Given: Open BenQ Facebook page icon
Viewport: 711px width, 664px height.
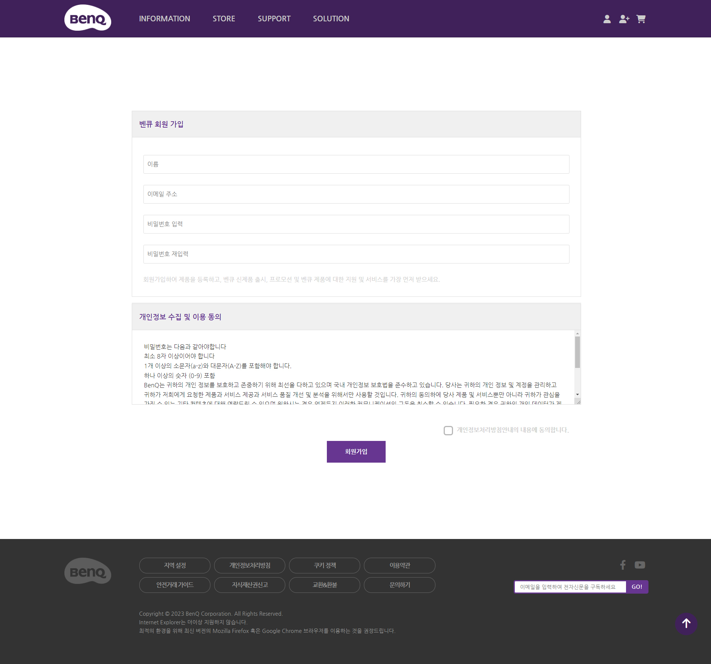Looking at the screenshot, I should [623, 565].
